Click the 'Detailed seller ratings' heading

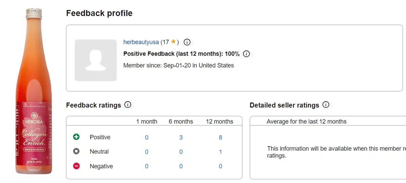(284, 105)
